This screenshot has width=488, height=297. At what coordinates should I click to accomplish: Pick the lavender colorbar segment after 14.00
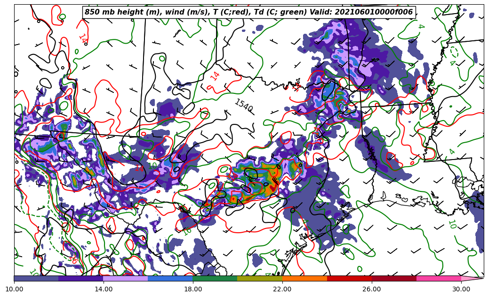(x=126, y=278)
